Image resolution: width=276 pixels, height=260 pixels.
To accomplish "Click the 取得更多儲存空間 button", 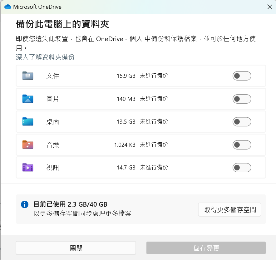I will coord(230,209).
